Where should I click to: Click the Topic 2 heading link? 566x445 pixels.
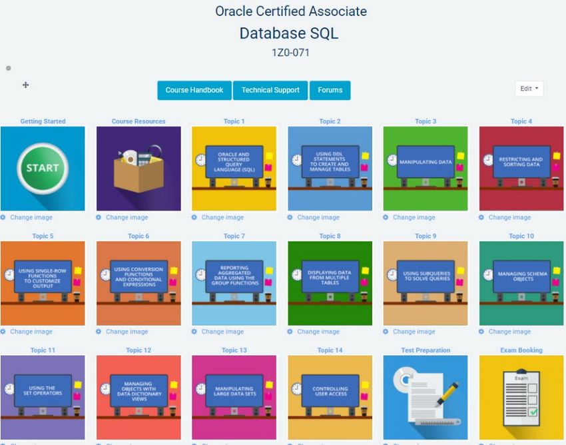click(x=330, y=121)
